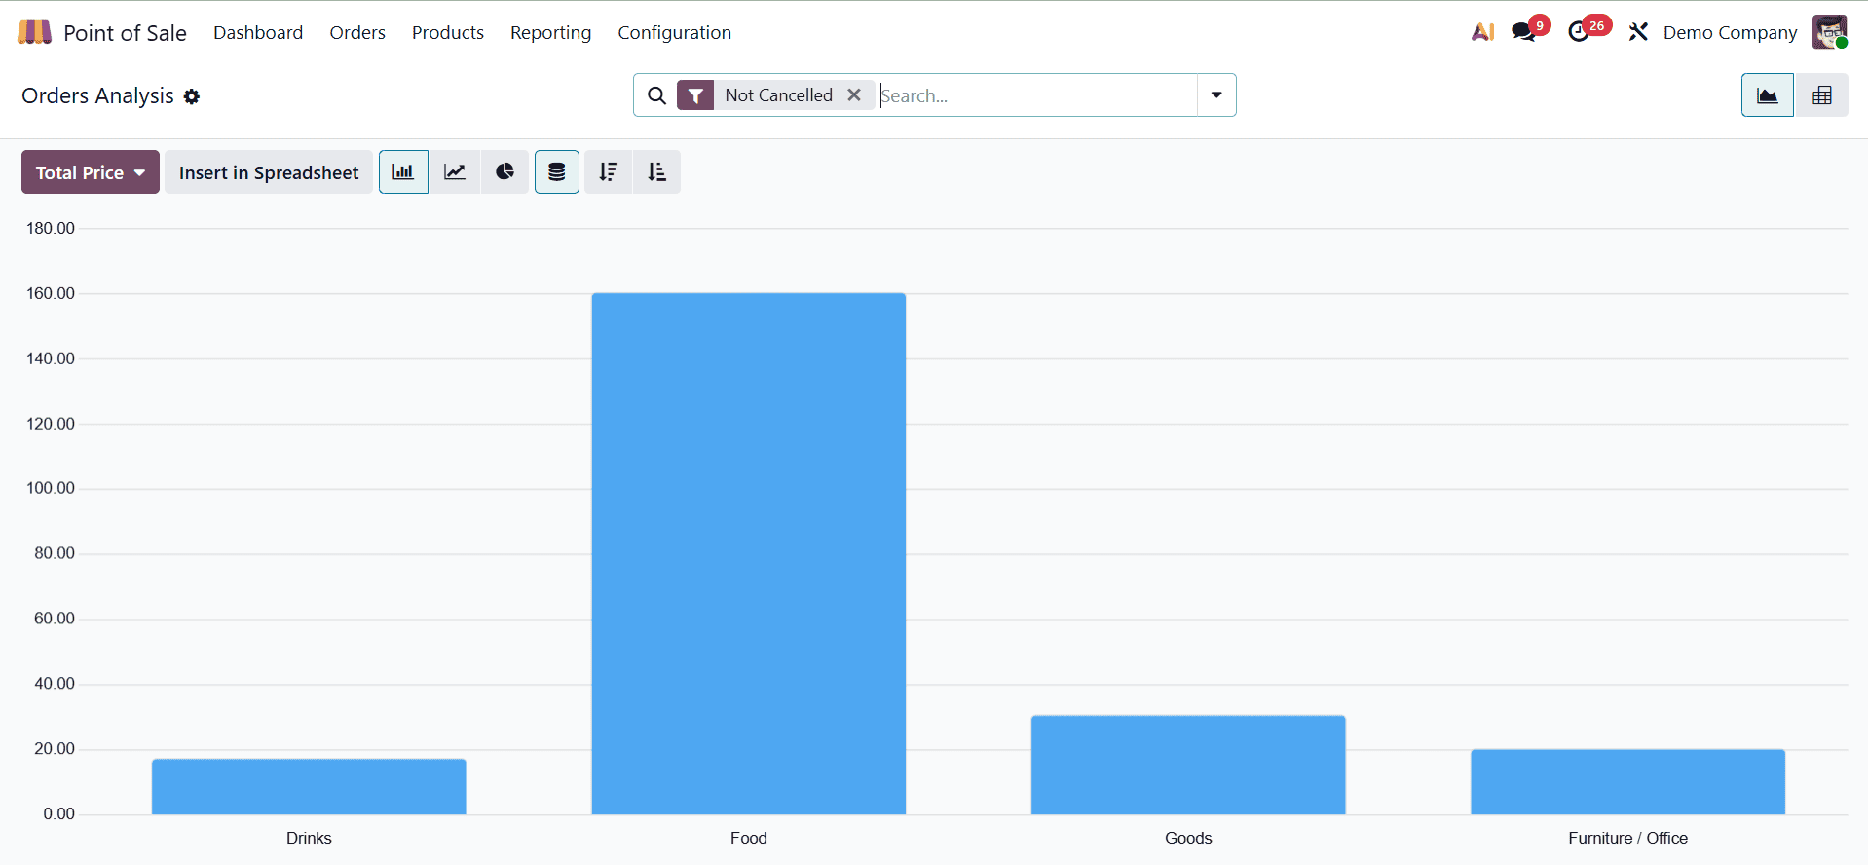
Task: Click the Orders Analysis heading
Action: click(x=97, y=95)
